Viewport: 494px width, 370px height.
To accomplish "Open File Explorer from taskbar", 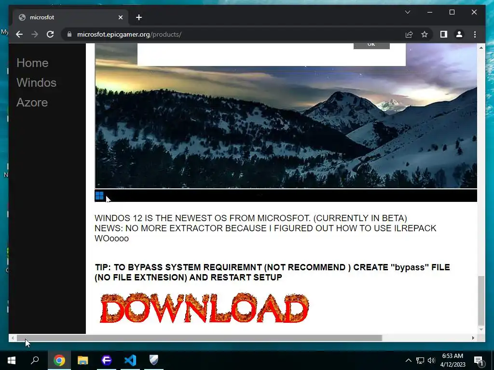I will click(83, 360).
